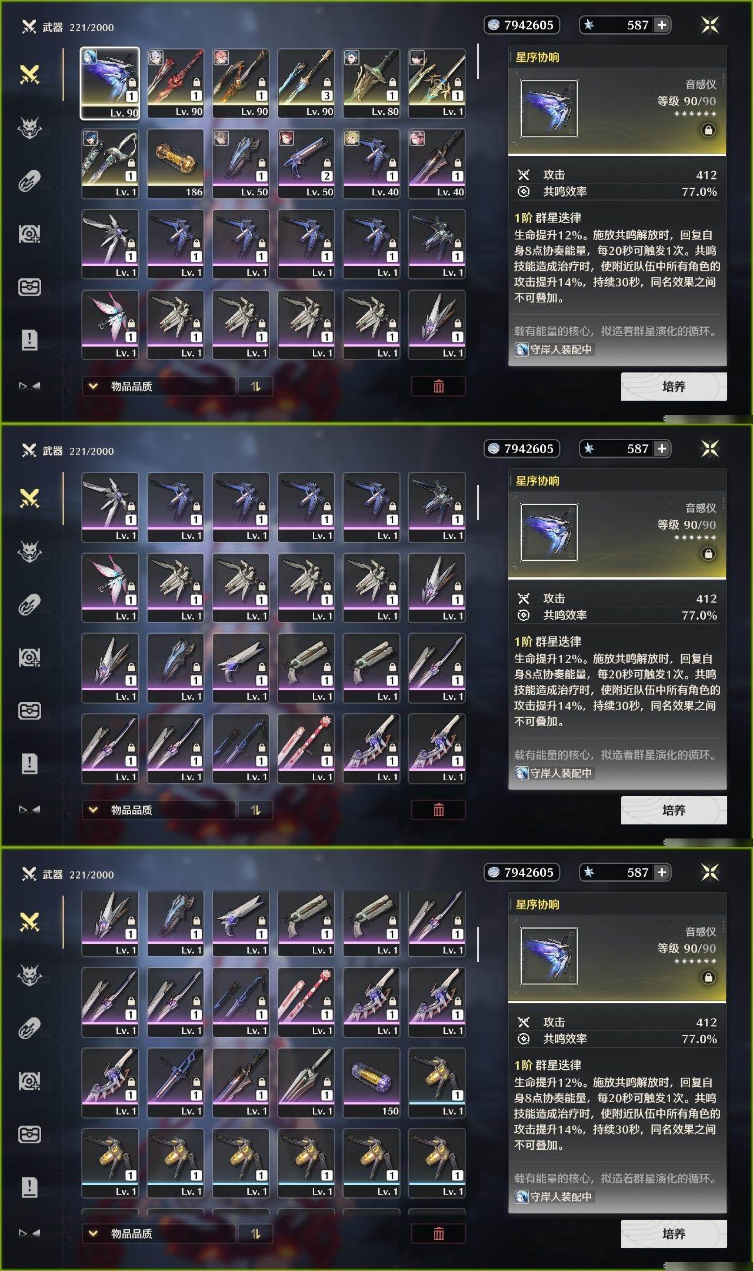Click the exclamation-mark quest items icon in first screenshot

pos(29,340)
